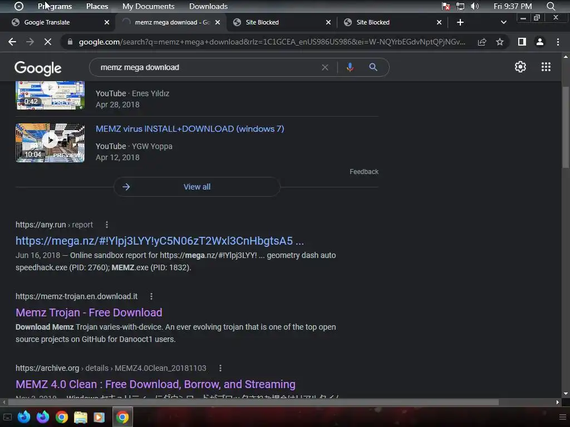Viewport: 570px width, 427px height.
Task: Play the Enes Yıldız video thumbnail
Action: (50, 95)
